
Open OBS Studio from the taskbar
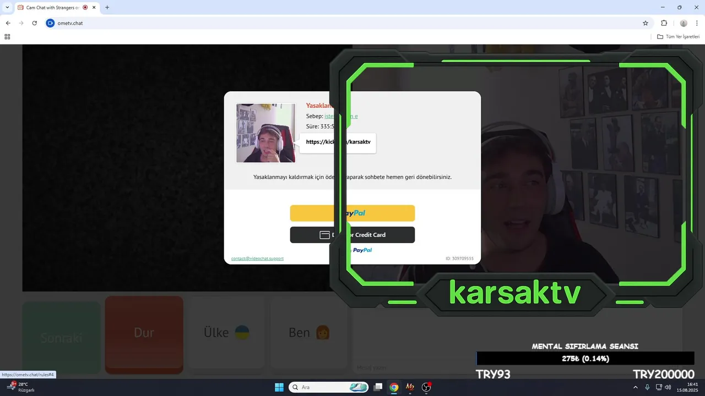(426, 387)
